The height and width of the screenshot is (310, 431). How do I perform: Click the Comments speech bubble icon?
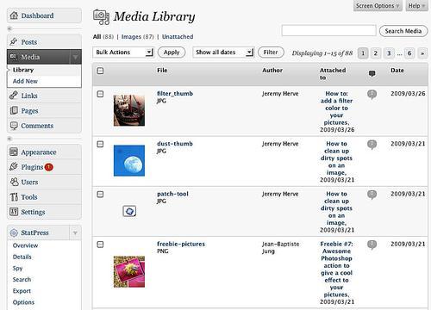tap(14, 126)
